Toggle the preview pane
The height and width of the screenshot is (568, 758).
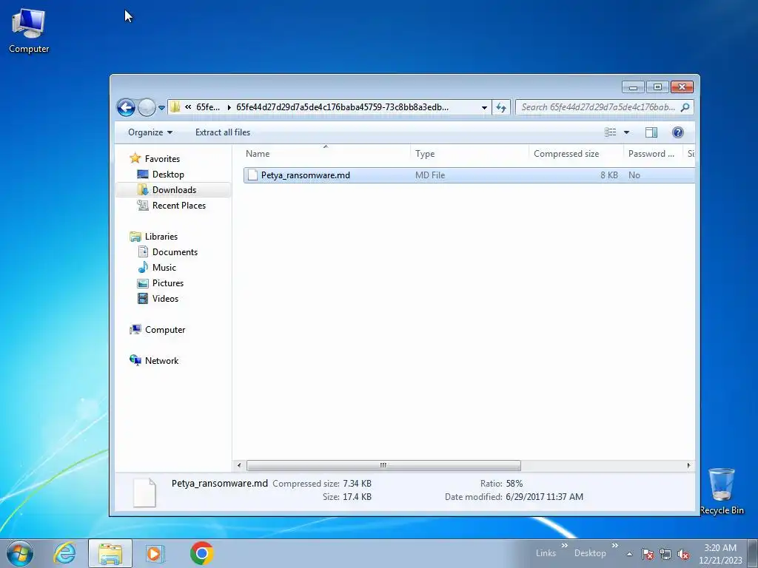point(651,132)
